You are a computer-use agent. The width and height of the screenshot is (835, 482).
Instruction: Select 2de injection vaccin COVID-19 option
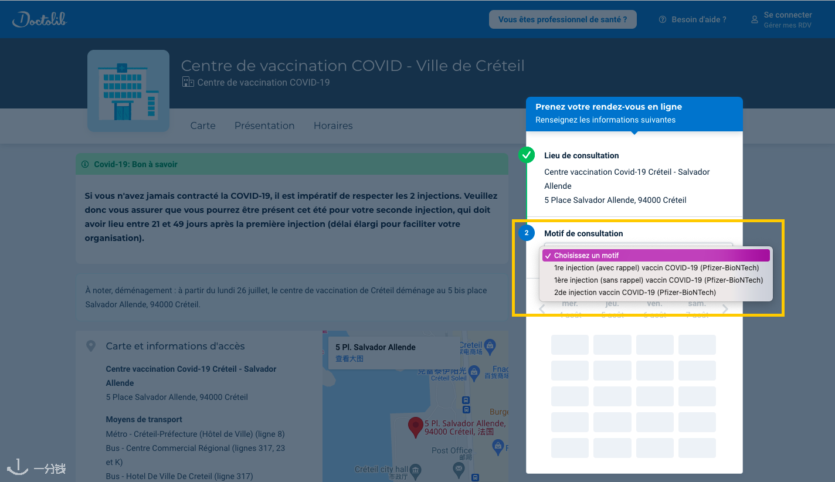[656, 292]
